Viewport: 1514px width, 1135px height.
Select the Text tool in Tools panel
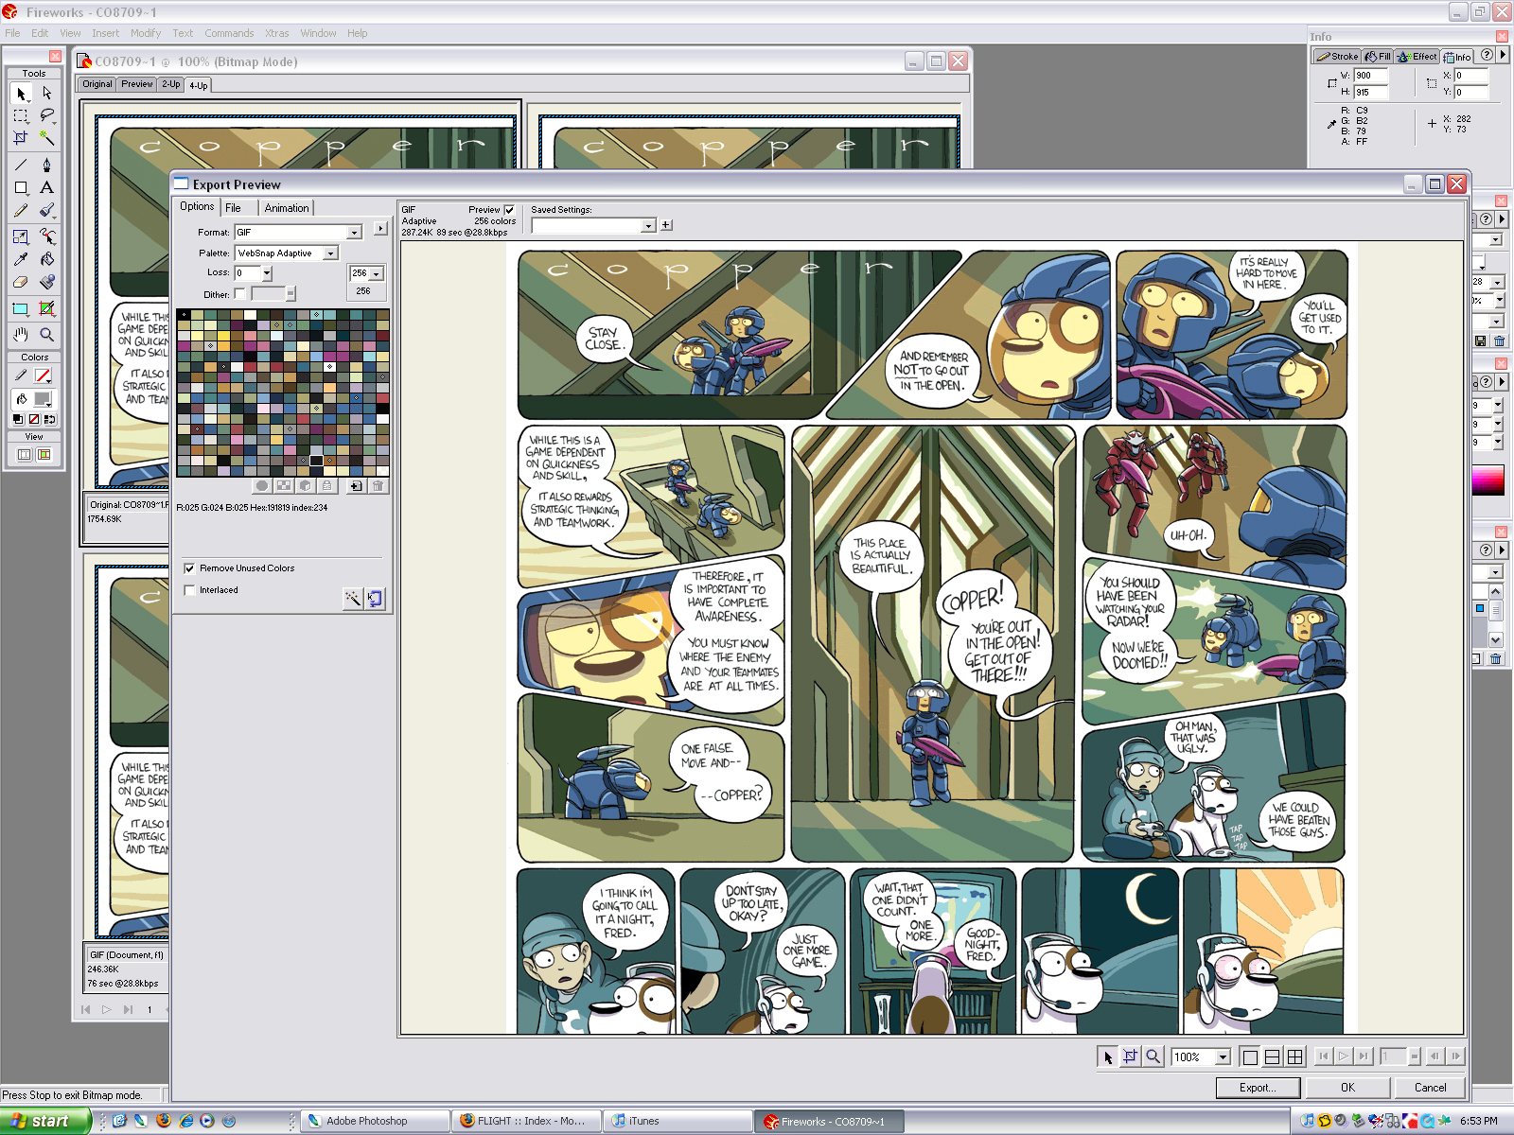pyautogui.click(x=46, y=187)
